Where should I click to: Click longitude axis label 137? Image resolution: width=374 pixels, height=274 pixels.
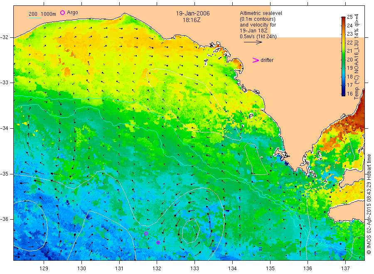point(345,268)
